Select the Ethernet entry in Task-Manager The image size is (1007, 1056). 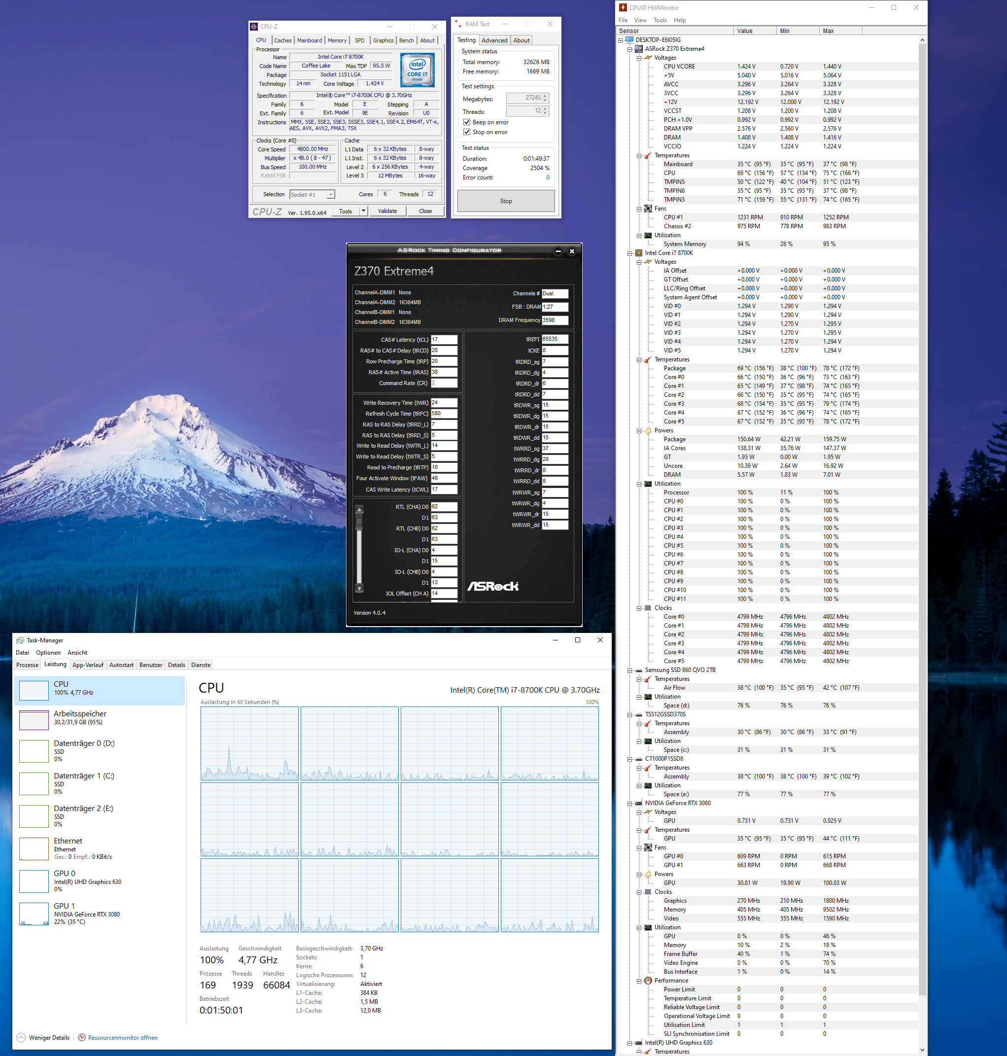[x=99, y=848]
